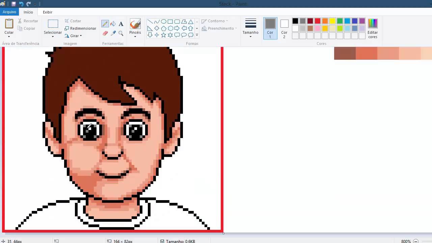Choose the Polygon shape
432x243 pixels.
[184, 22]
